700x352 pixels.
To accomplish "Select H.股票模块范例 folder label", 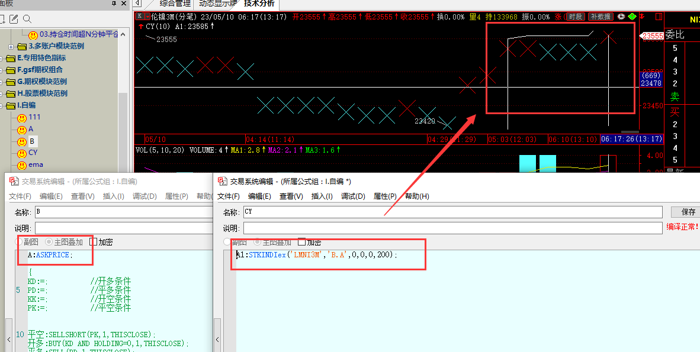I will pyautogui.click(x=43, y=93).
